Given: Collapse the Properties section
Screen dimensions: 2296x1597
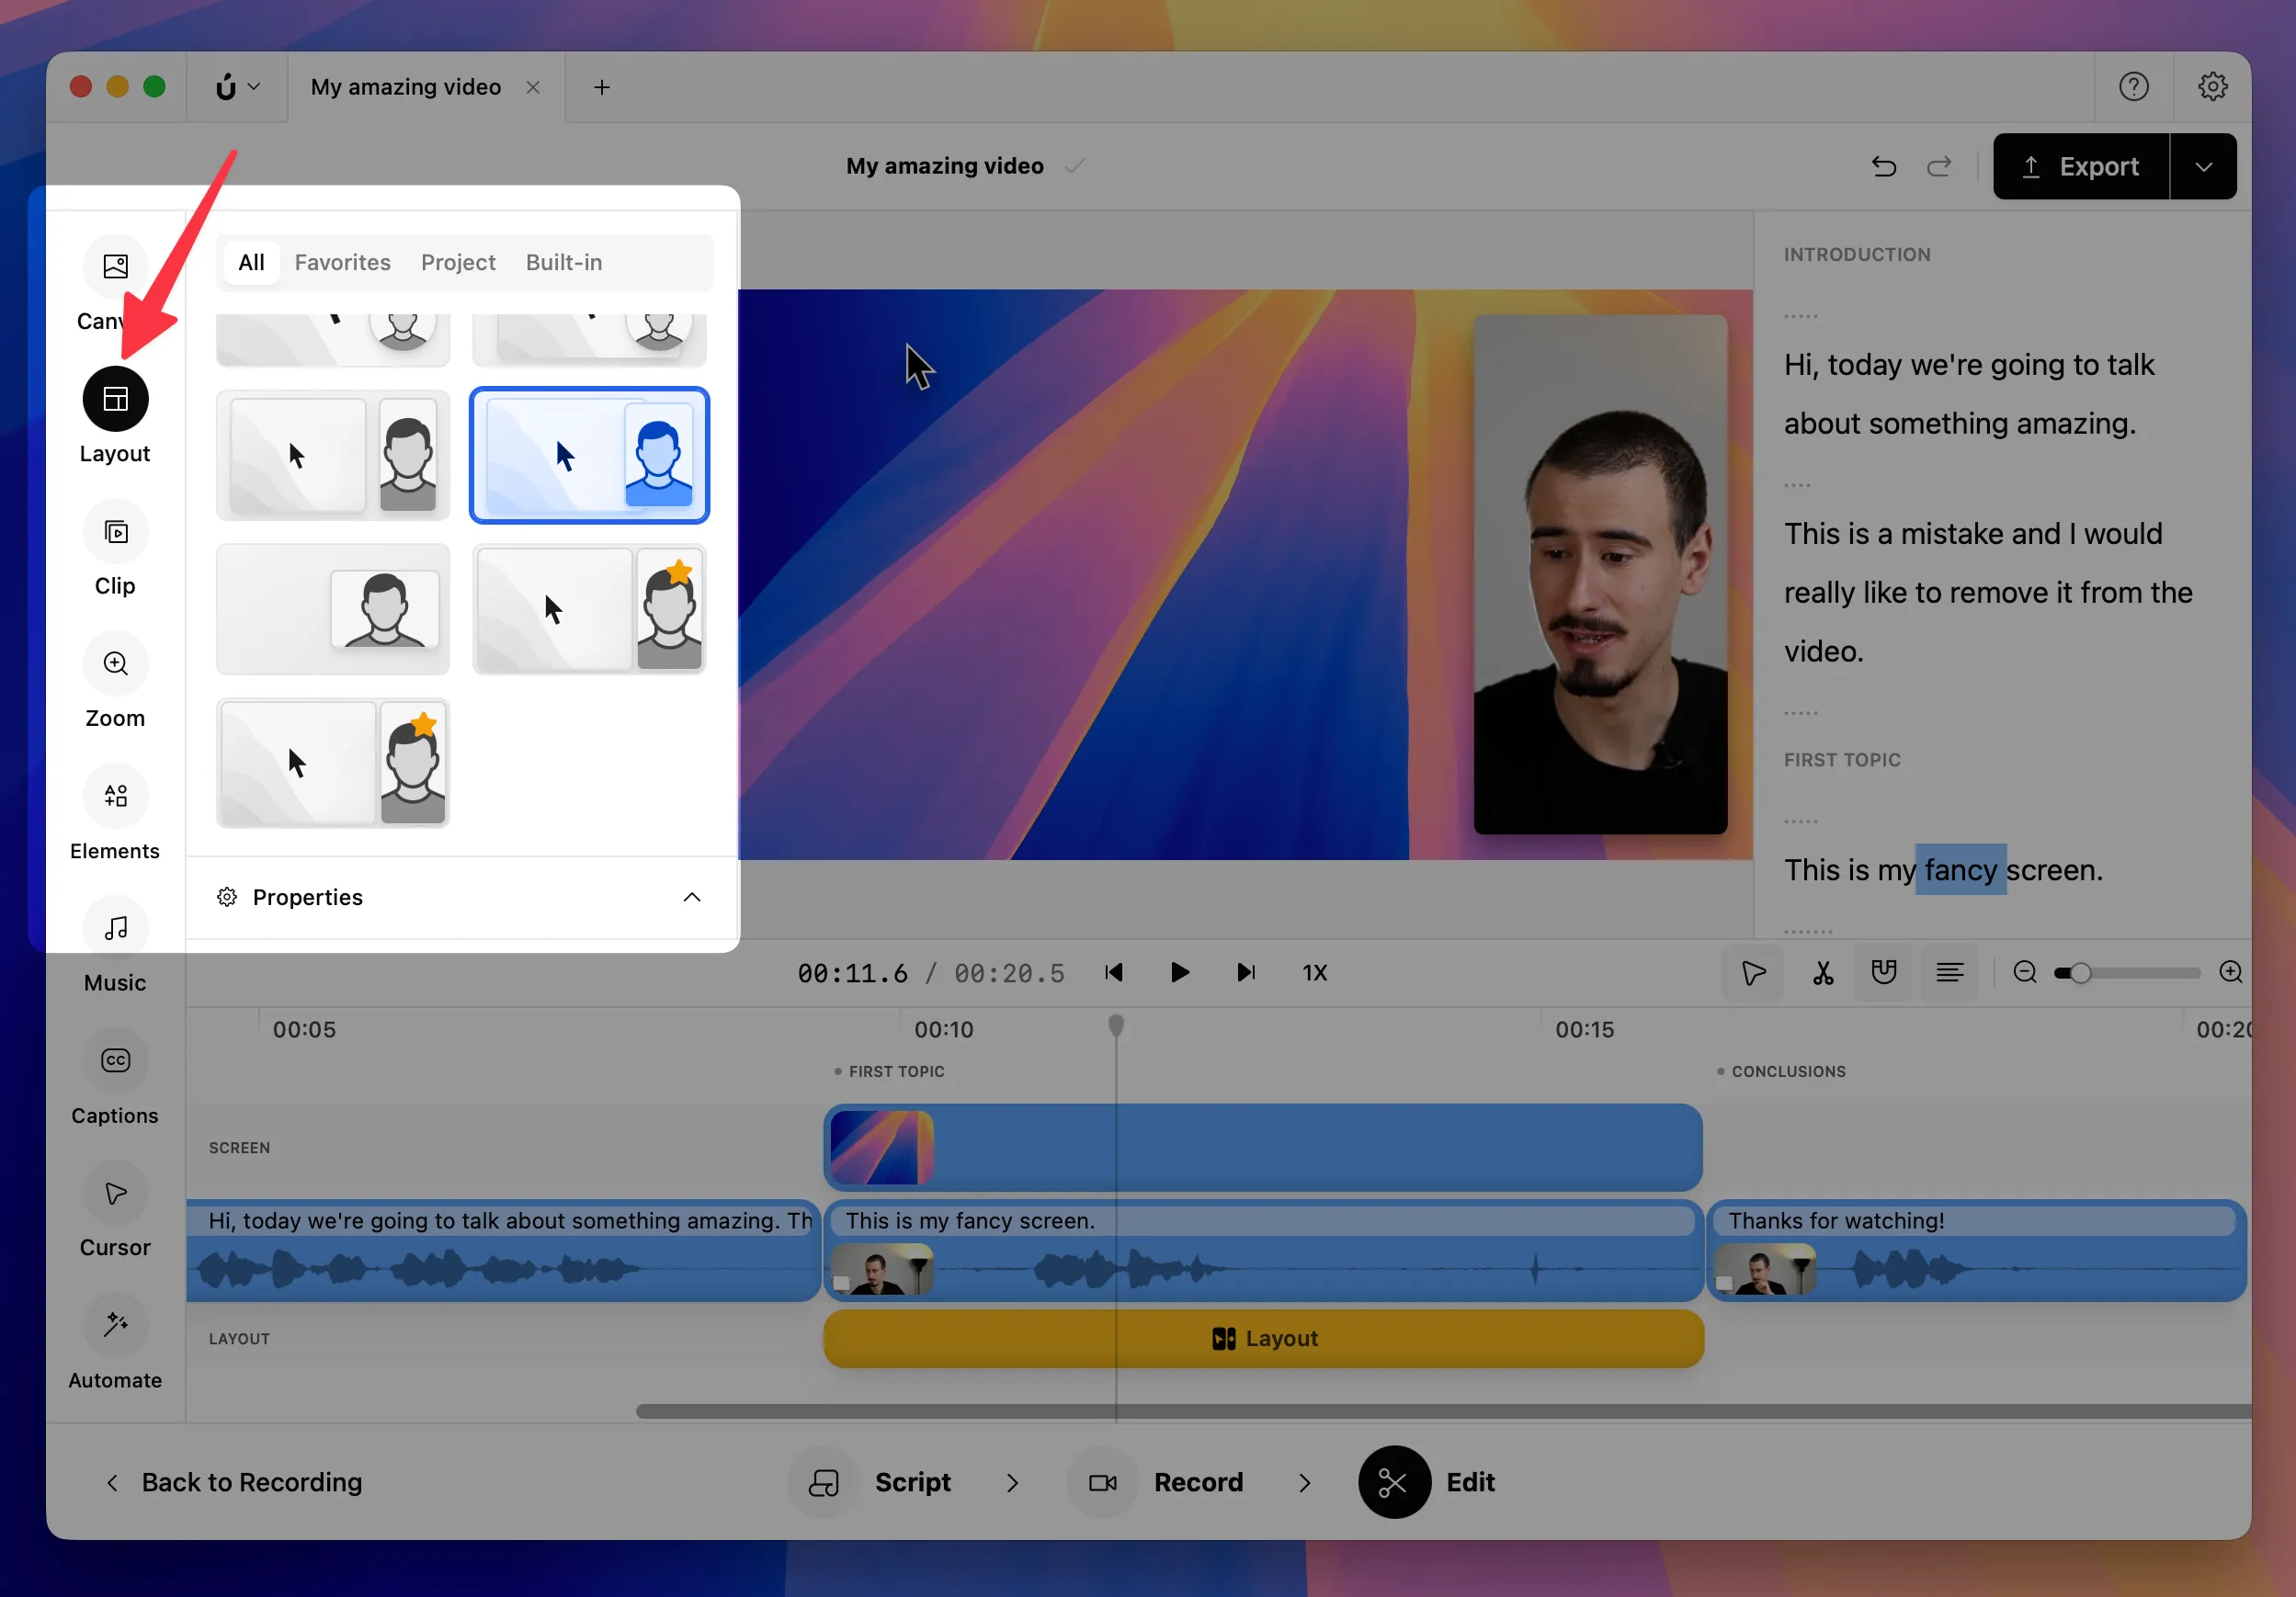Looking at the screenshot, I should (691, 898).
